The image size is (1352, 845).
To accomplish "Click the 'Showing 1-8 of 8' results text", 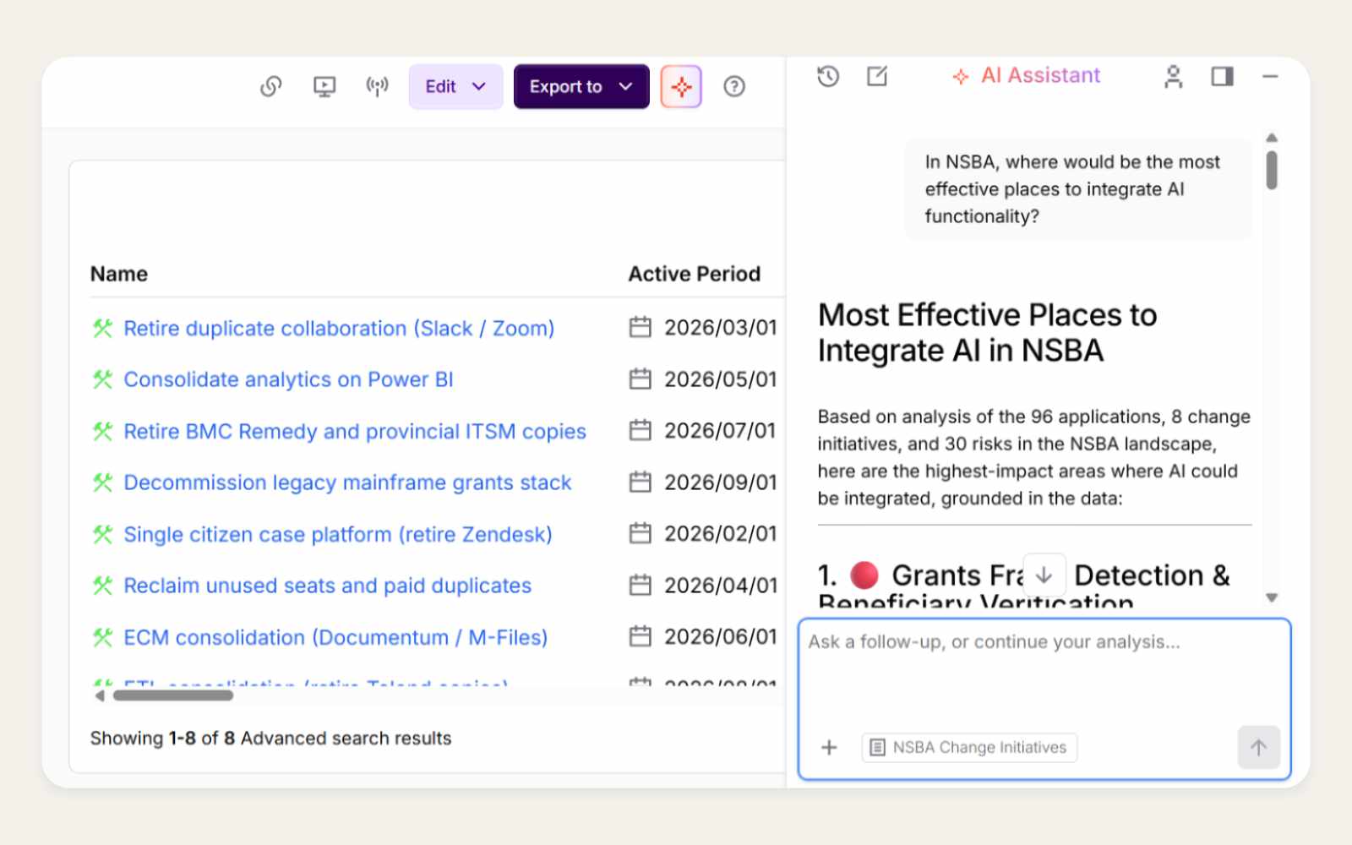I will [x=270, y=738].
